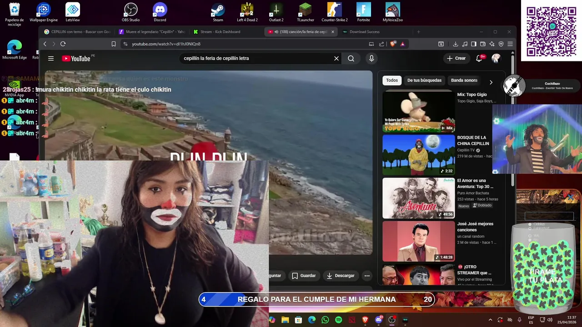Click the Crear button
Image resolution: width=582 pixels, height=327 pixels.
[456, 58]
